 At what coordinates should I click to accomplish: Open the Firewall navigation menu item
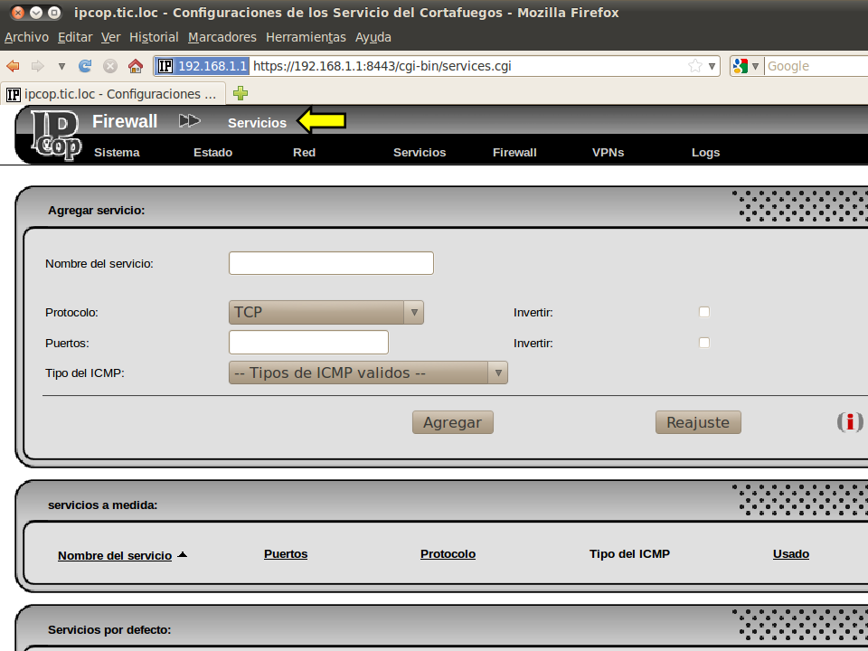click(x=514, y=152)
